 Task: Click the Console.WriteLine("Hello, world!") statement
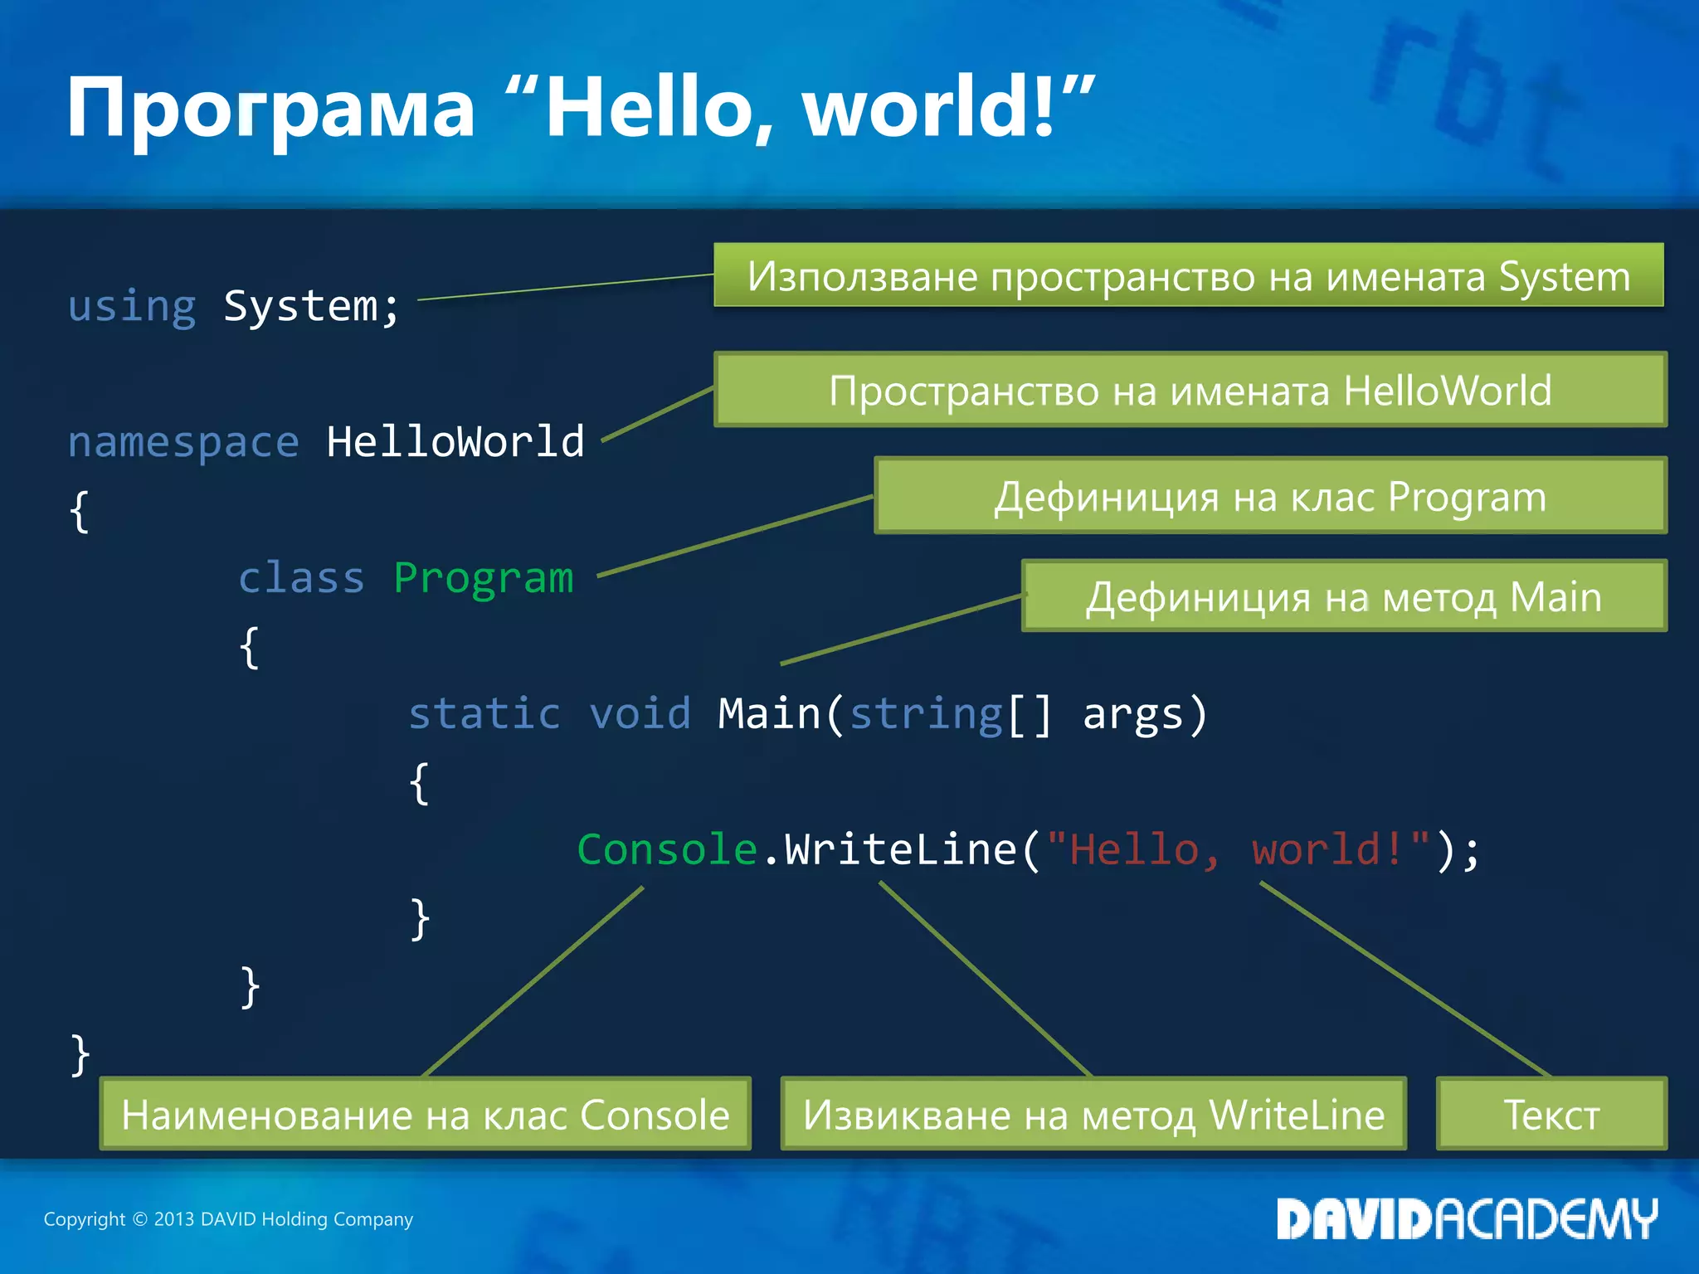point(1028,850)
